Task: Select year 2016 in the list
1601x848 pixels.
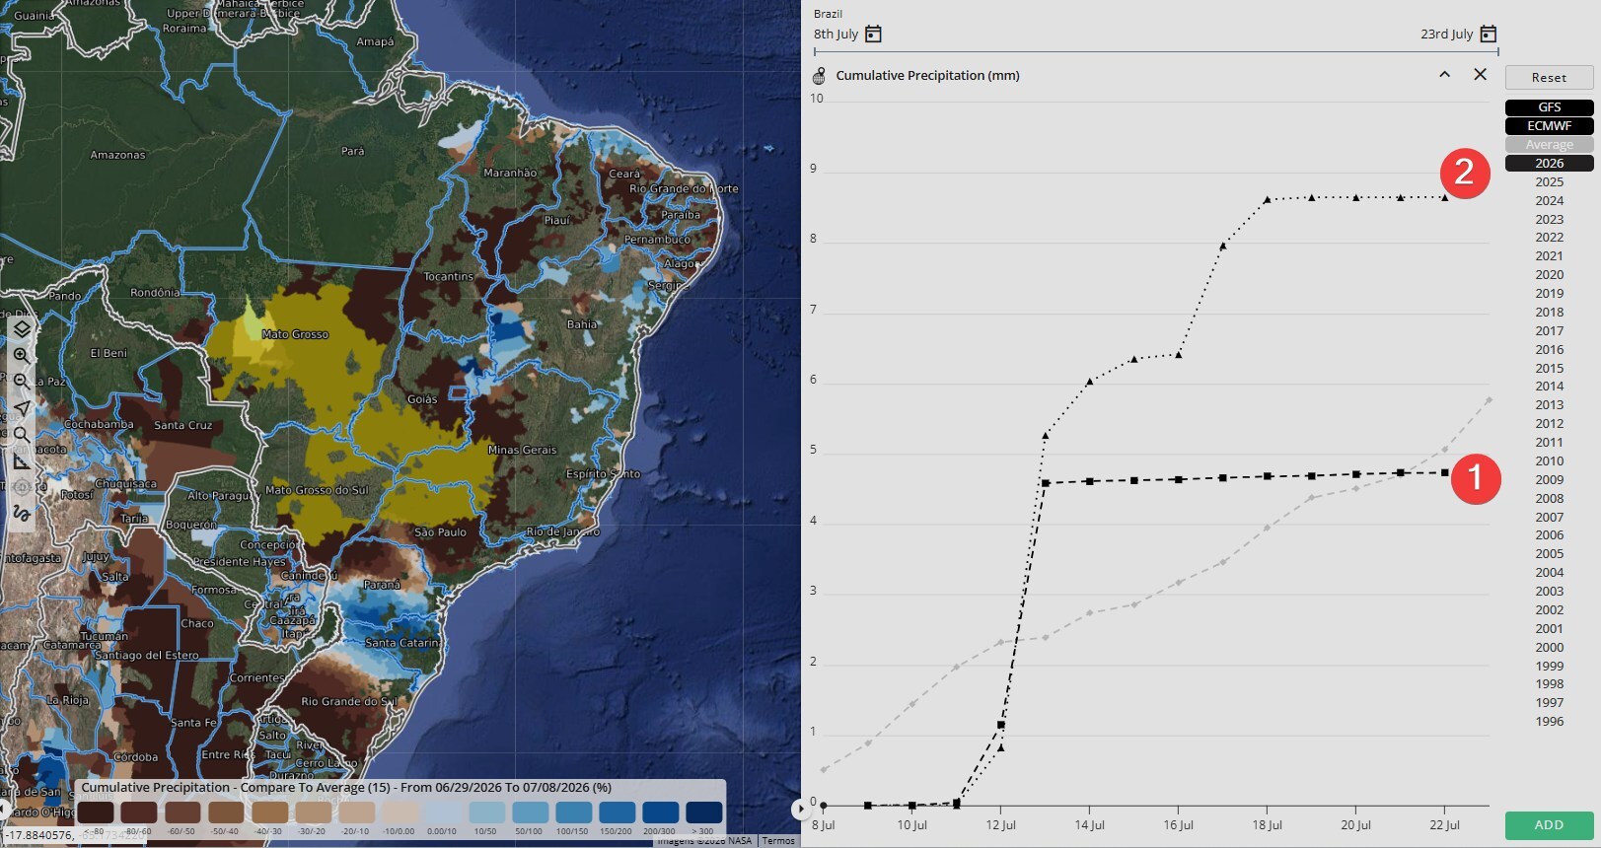Action: (1549, 350)
